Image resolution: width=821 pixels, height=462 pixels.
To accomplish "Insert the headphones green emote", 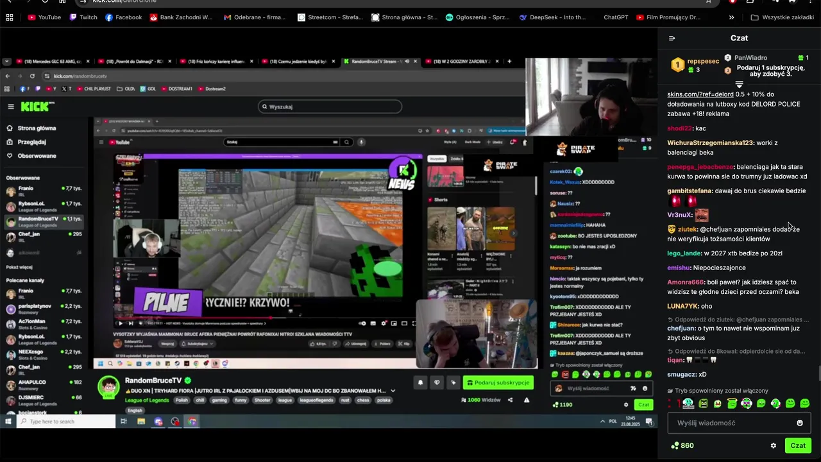I will point(775,404).
